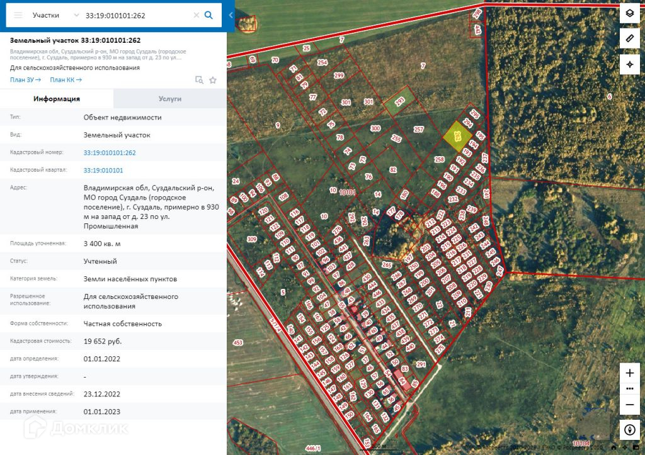This screenshot has width=645, height=455.
Task: Click the date 23.12.2022
Action: pos(101,394)
